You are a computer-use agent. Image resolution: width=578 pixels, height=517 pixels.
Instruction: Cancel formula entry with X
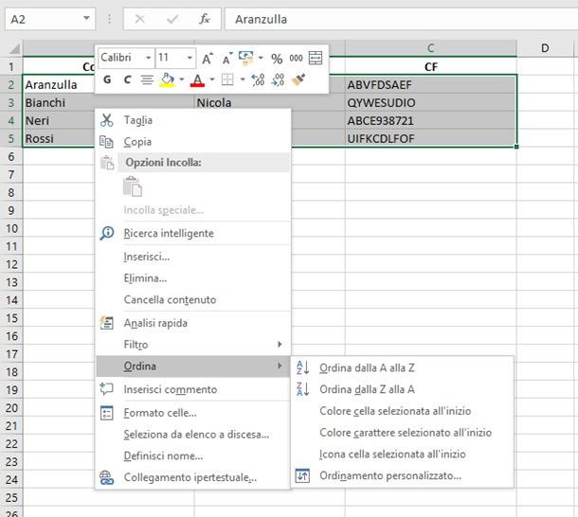(139, 18)
